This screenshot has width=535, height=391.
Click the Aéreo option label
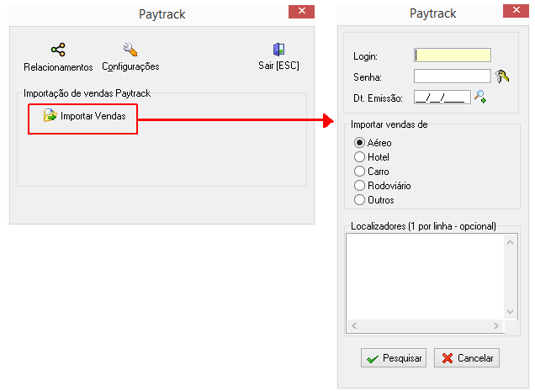coord(379,143)
